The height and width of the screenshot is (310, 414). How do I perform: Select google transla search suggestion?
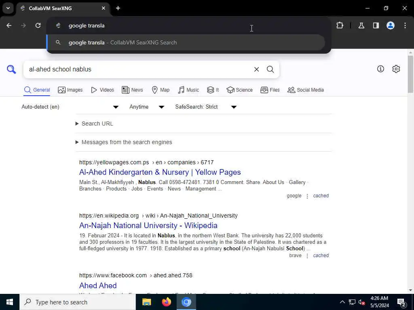[x=186, y=42]
